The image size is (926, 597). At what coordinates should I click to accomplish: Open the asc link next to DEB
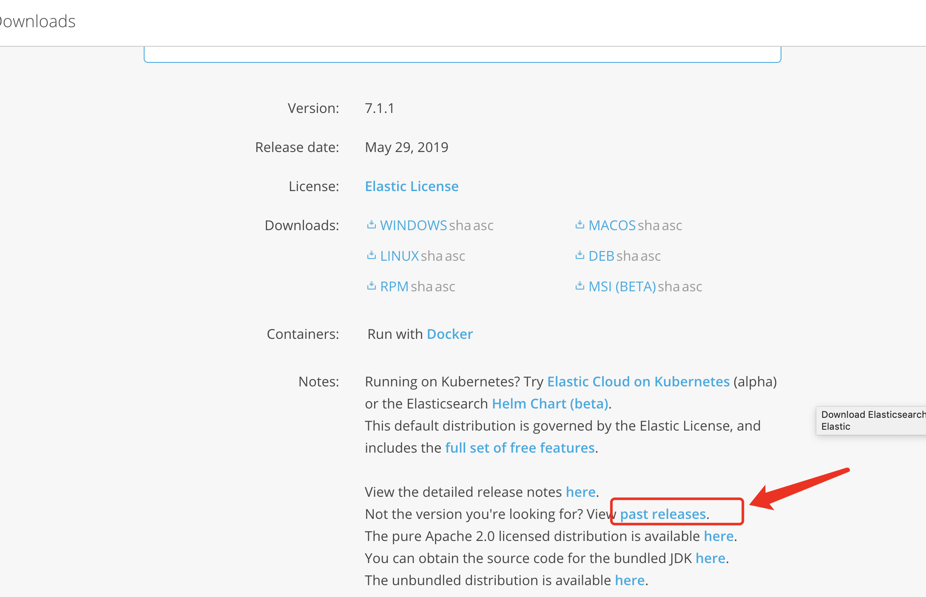click(651, 256)
